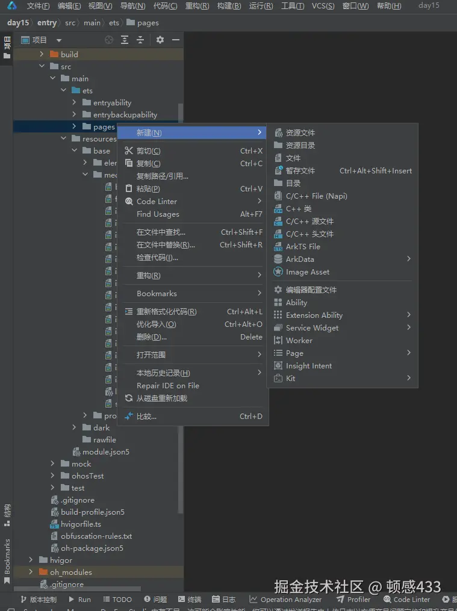The width and height of the screenshot is (457, 611).
Task: Click the Bookmarks side tab
Action: coord(7,560)
